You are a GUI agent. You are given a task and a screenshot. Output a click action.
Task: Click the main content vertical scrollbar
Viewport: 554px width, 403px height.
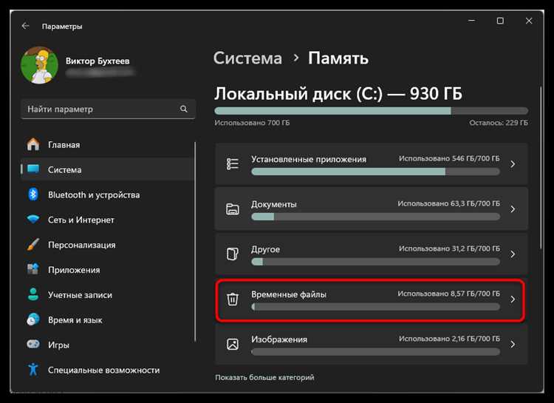(x=541, y=166)
